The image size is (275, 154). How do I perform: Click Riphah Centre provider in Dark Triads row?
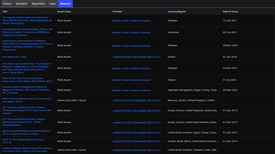click(x=131, y=21)
